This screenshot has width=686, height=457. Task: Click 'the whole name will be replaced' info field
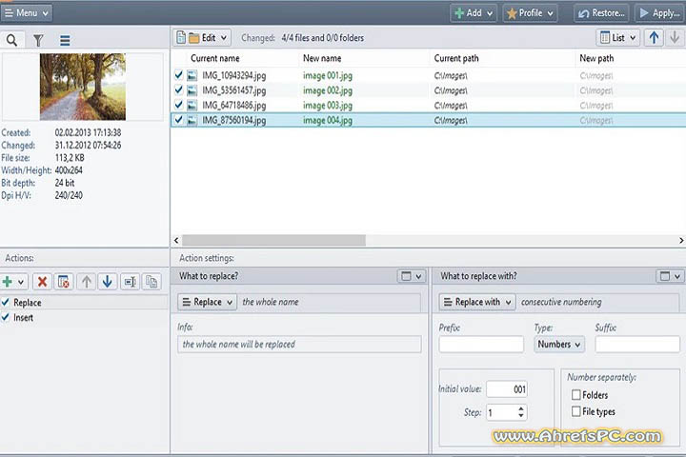pos(299,344)
